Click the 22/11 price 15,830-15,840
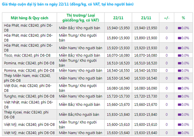194x137 pixels. (118, 114)
